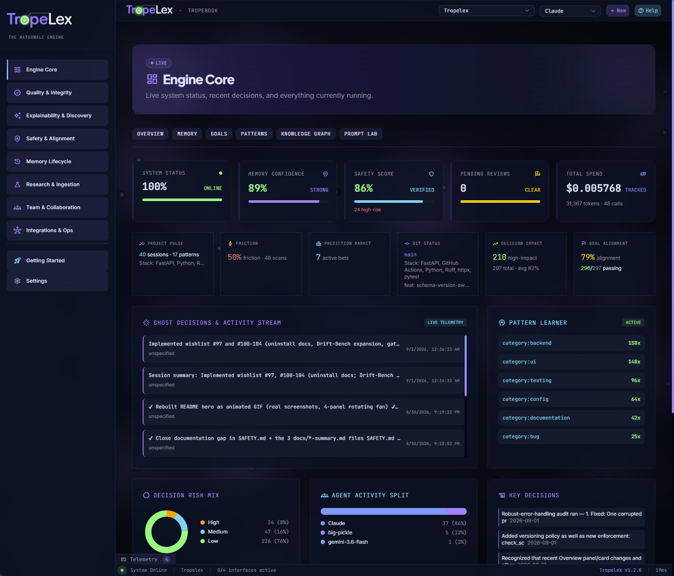Click the + New button
Viewport: 674px width, 576px height.
pos(618,11)
